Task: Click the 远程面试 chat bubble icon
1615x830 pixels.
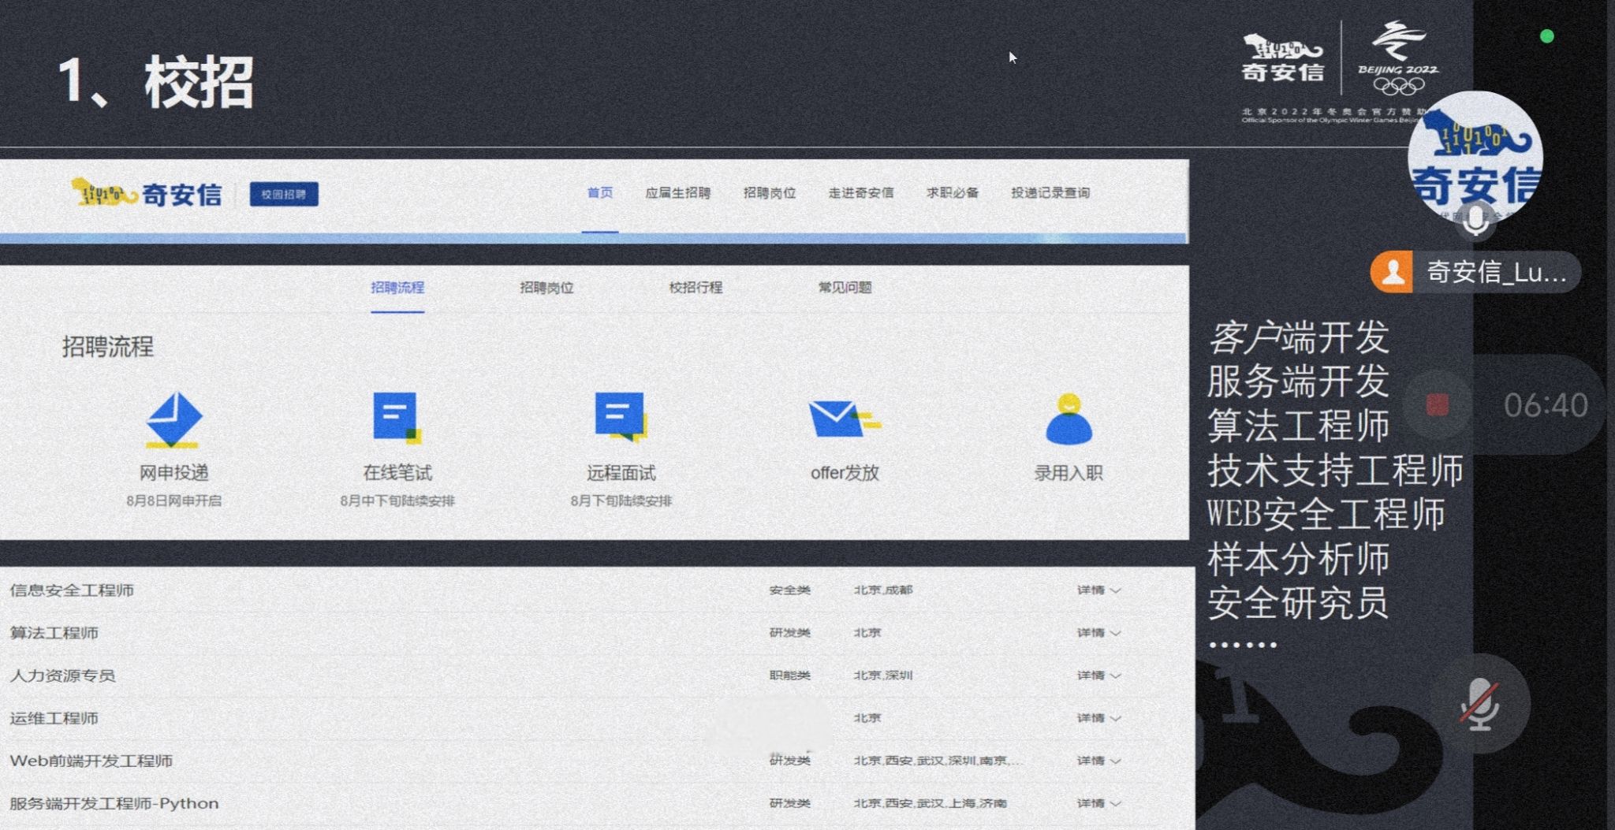Action: (x=621, y=417)
